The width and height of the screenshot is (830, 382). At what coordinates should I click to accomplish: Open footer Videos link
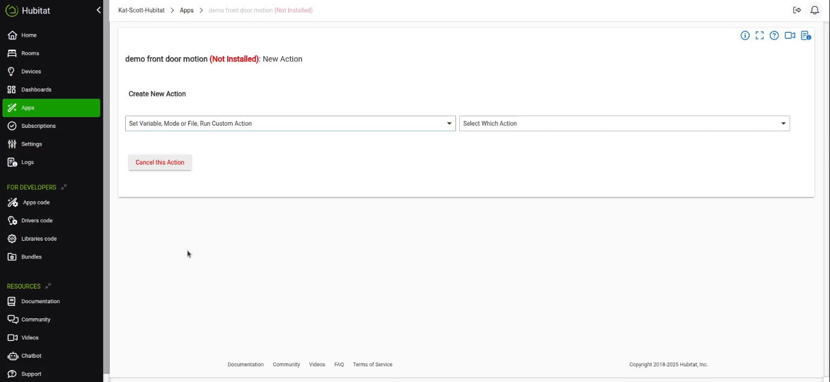[317, 365]
